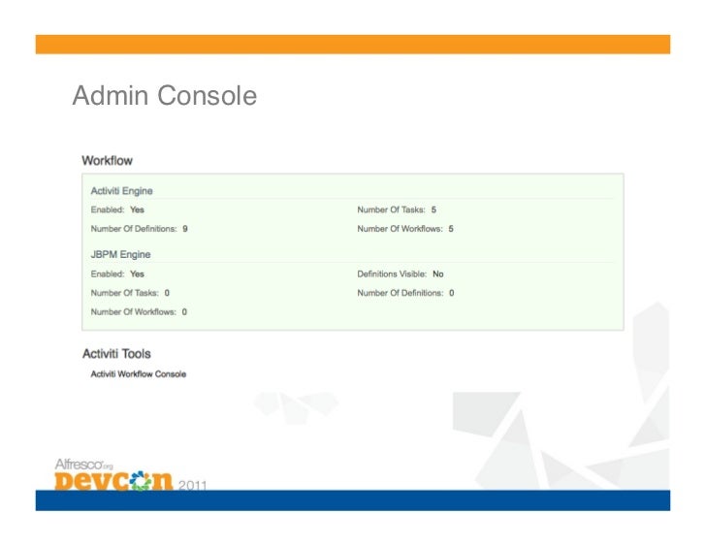Click JBPM Number Of Workflows value 0
The width and height of the screenshot is (706, 546).
click(x=184, y=312)
